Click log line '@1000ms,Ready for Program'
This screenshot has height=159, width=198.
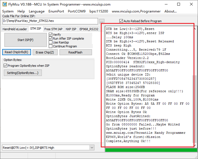130,95
